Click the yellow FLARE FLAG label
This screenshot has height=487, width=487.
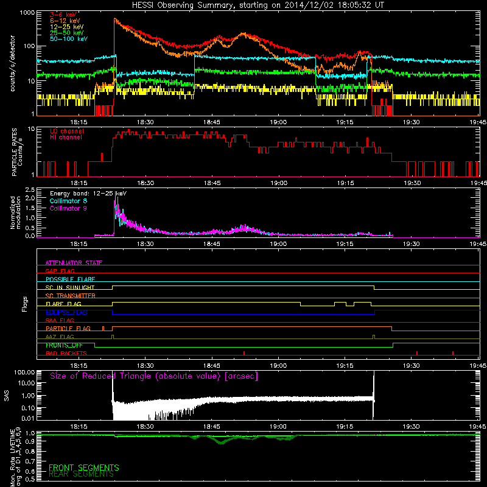63,304
